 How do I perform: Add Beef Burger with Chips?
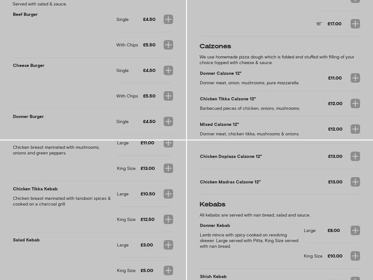pos(168,45)
